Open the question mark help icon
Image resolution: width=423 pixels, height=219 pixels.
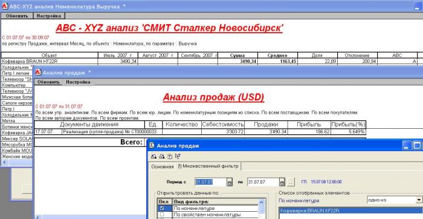click(x=170, y=156)
